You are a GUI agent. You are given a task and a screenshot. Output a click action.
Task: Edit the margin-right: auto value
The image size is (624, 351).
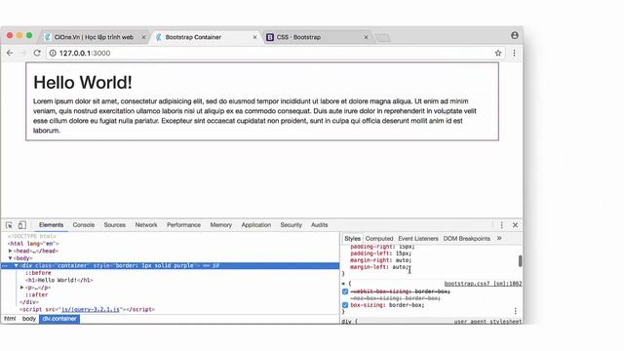click(403, 260)
